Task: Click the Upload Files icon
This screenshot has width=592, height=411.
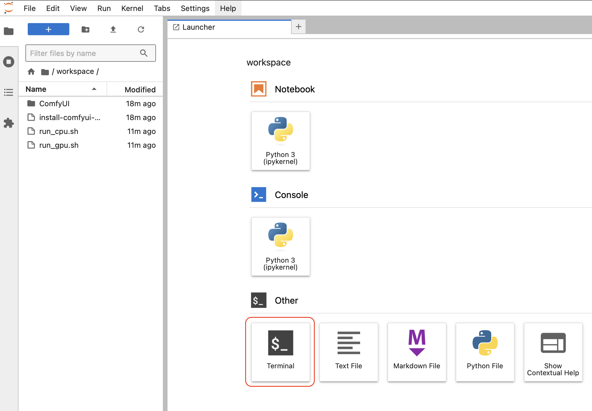Action: click(x=113, y=29)
